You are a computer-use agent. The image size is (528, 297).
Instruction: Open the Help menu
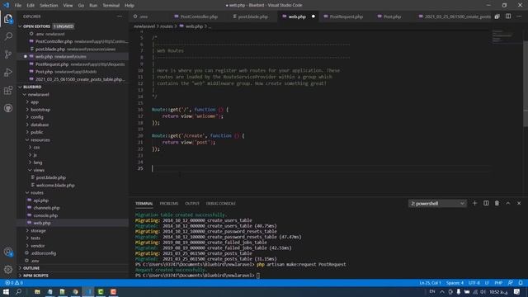(130, 6)
